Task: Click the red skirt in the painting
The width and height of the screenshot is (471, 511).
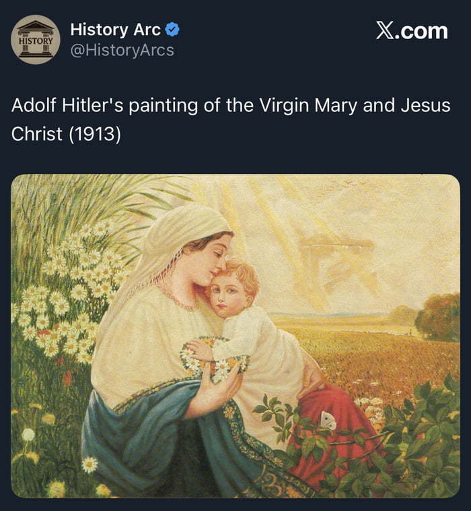Action: (x=343, y=438)
